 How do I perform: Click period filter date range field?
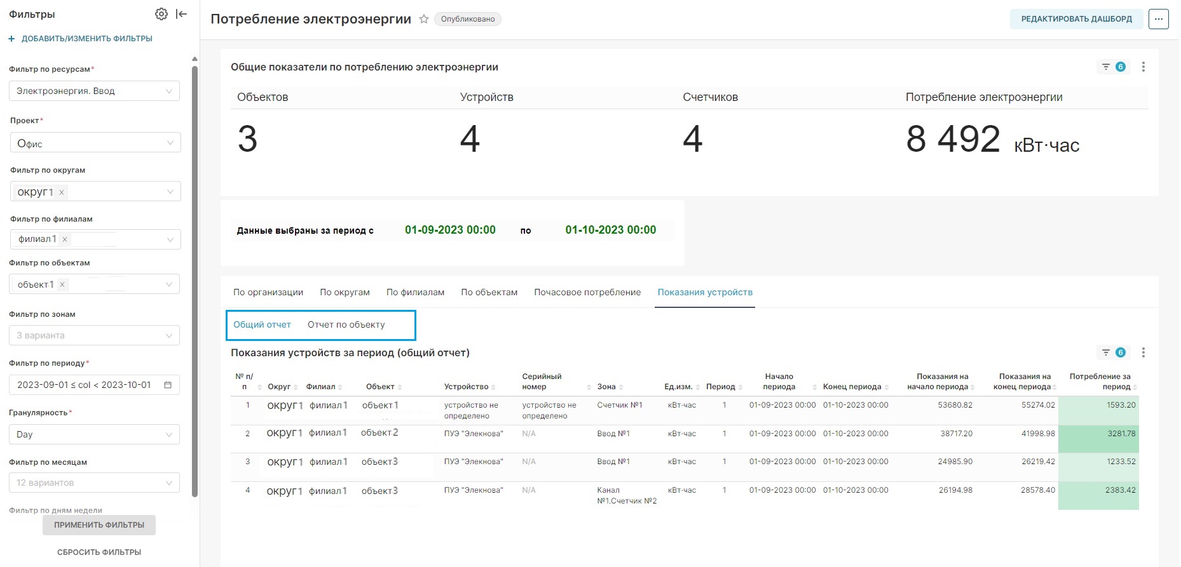(94, 385)
